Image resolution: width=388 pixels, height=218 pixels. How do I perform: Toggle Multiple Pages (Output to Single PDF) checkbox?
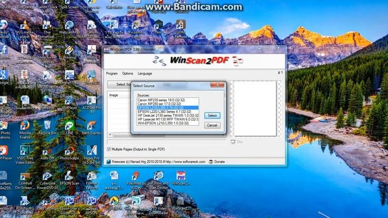[x=109, y=149]
